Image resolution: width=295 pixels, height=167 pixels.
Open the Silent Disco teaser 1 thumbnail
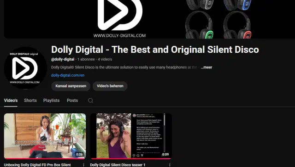coord(131,136)
